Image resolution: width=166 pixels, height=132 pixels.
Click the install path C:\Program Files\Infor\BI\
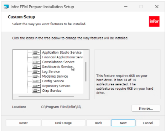click(61, 107)
